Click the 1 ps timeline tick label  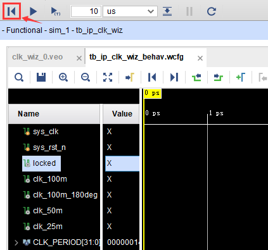pyautogui.click(x=216, y=113)
